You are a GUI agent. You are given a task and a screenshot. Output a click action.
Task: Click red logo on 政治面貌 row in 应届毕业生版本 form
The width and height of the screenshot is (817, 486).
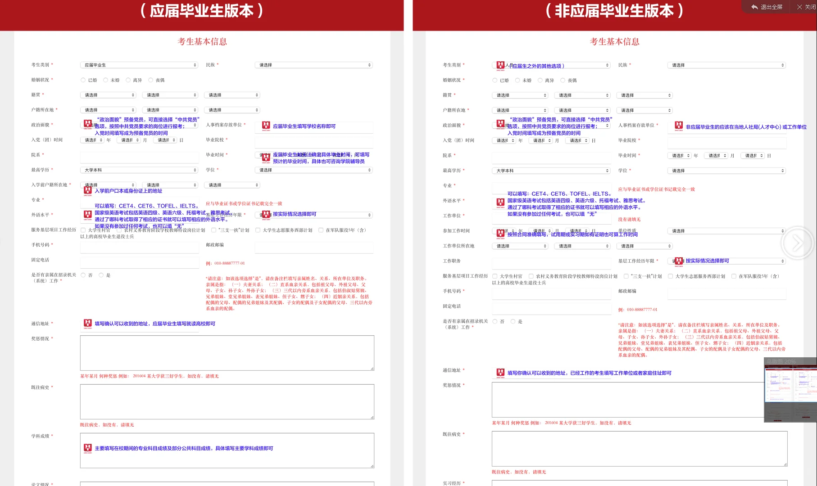coord(88,124)
